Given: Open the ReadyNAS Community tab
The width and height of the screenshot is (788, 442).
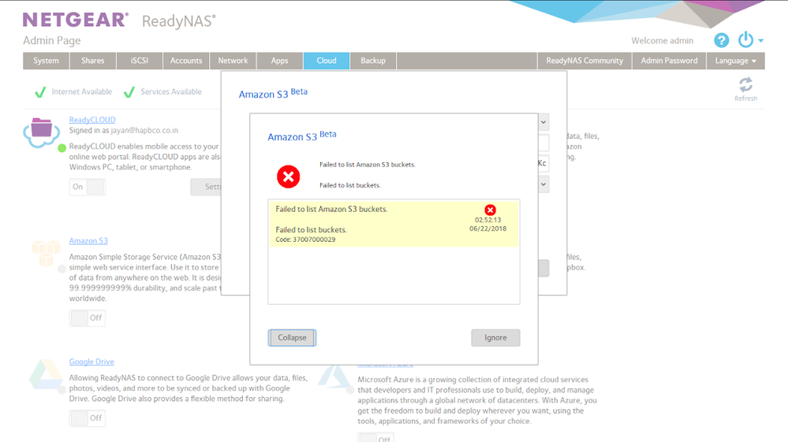Looking at the screenshot, I should point(584,61).
